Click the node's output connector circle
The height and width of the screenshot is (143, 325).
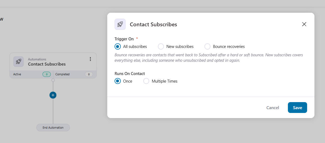pyautogui.click(x=53, y=80)
